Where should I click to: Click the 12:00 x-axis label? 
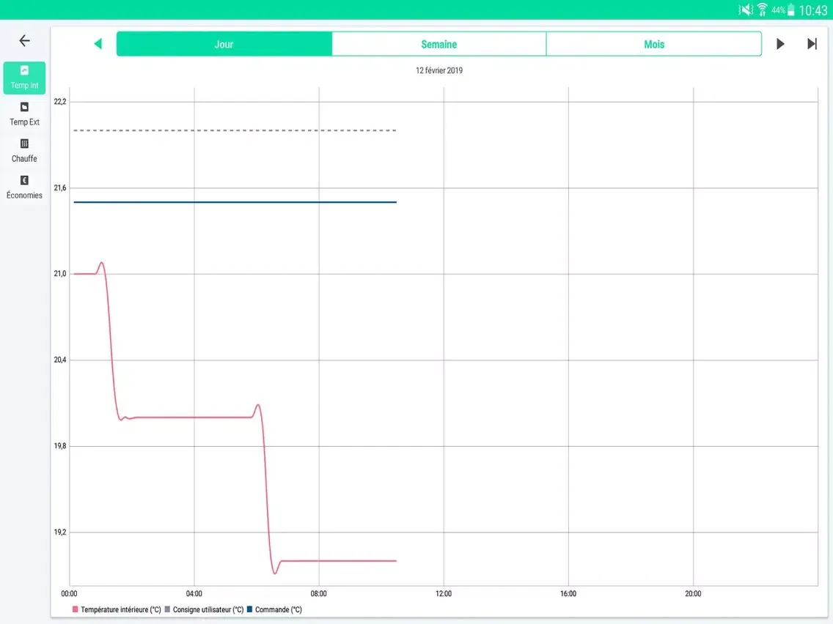(x=444, y=594)
